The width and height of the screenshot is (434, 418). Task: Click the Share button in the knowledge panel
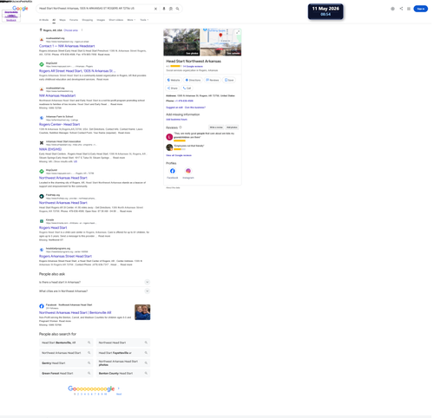pos(173,88)
